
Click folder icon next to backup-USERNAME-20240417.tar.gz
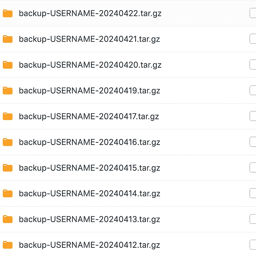pos(7,116)
